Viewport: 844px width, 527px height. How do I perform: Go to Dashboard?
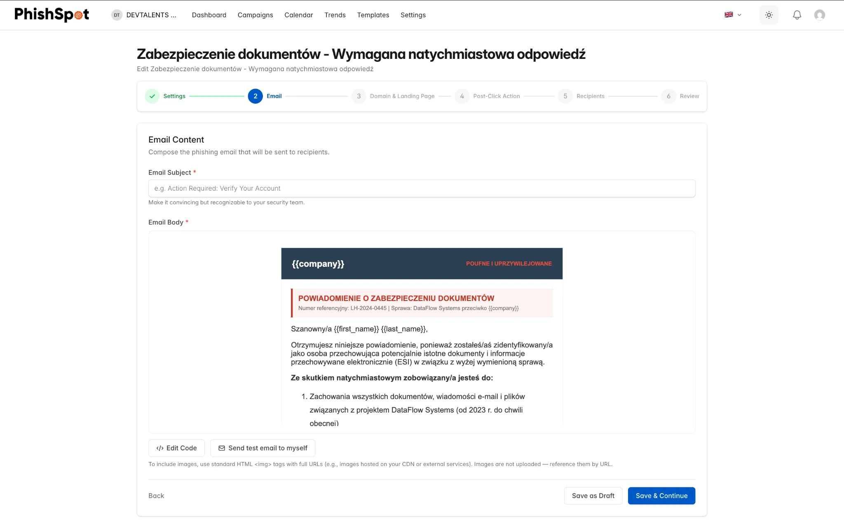pyautogui.click(x=209, y=15)
